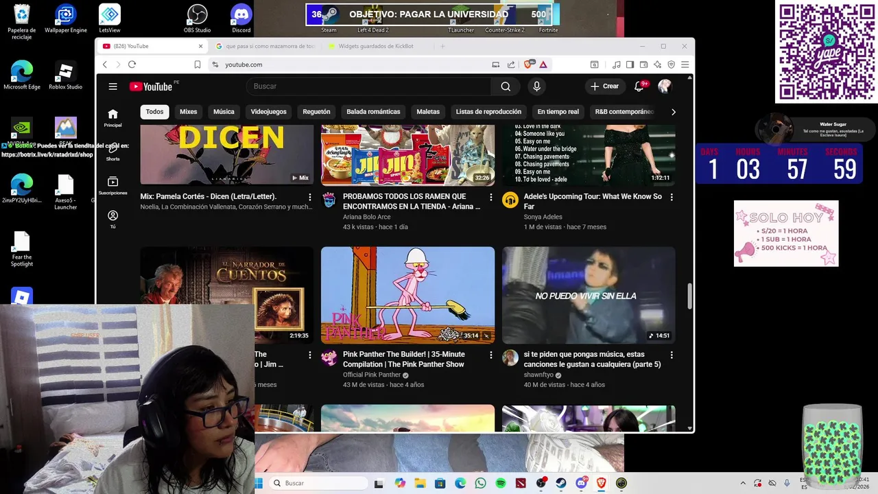This screenshot has height=494, width=878.
Task: Open a new browser tab
Action: coord(442,46)
